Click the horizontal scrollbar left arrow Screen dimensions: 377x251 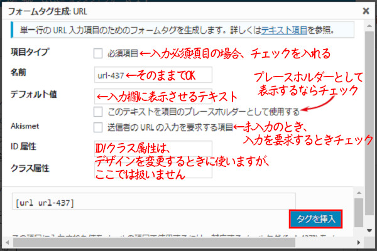coord(7,242)
